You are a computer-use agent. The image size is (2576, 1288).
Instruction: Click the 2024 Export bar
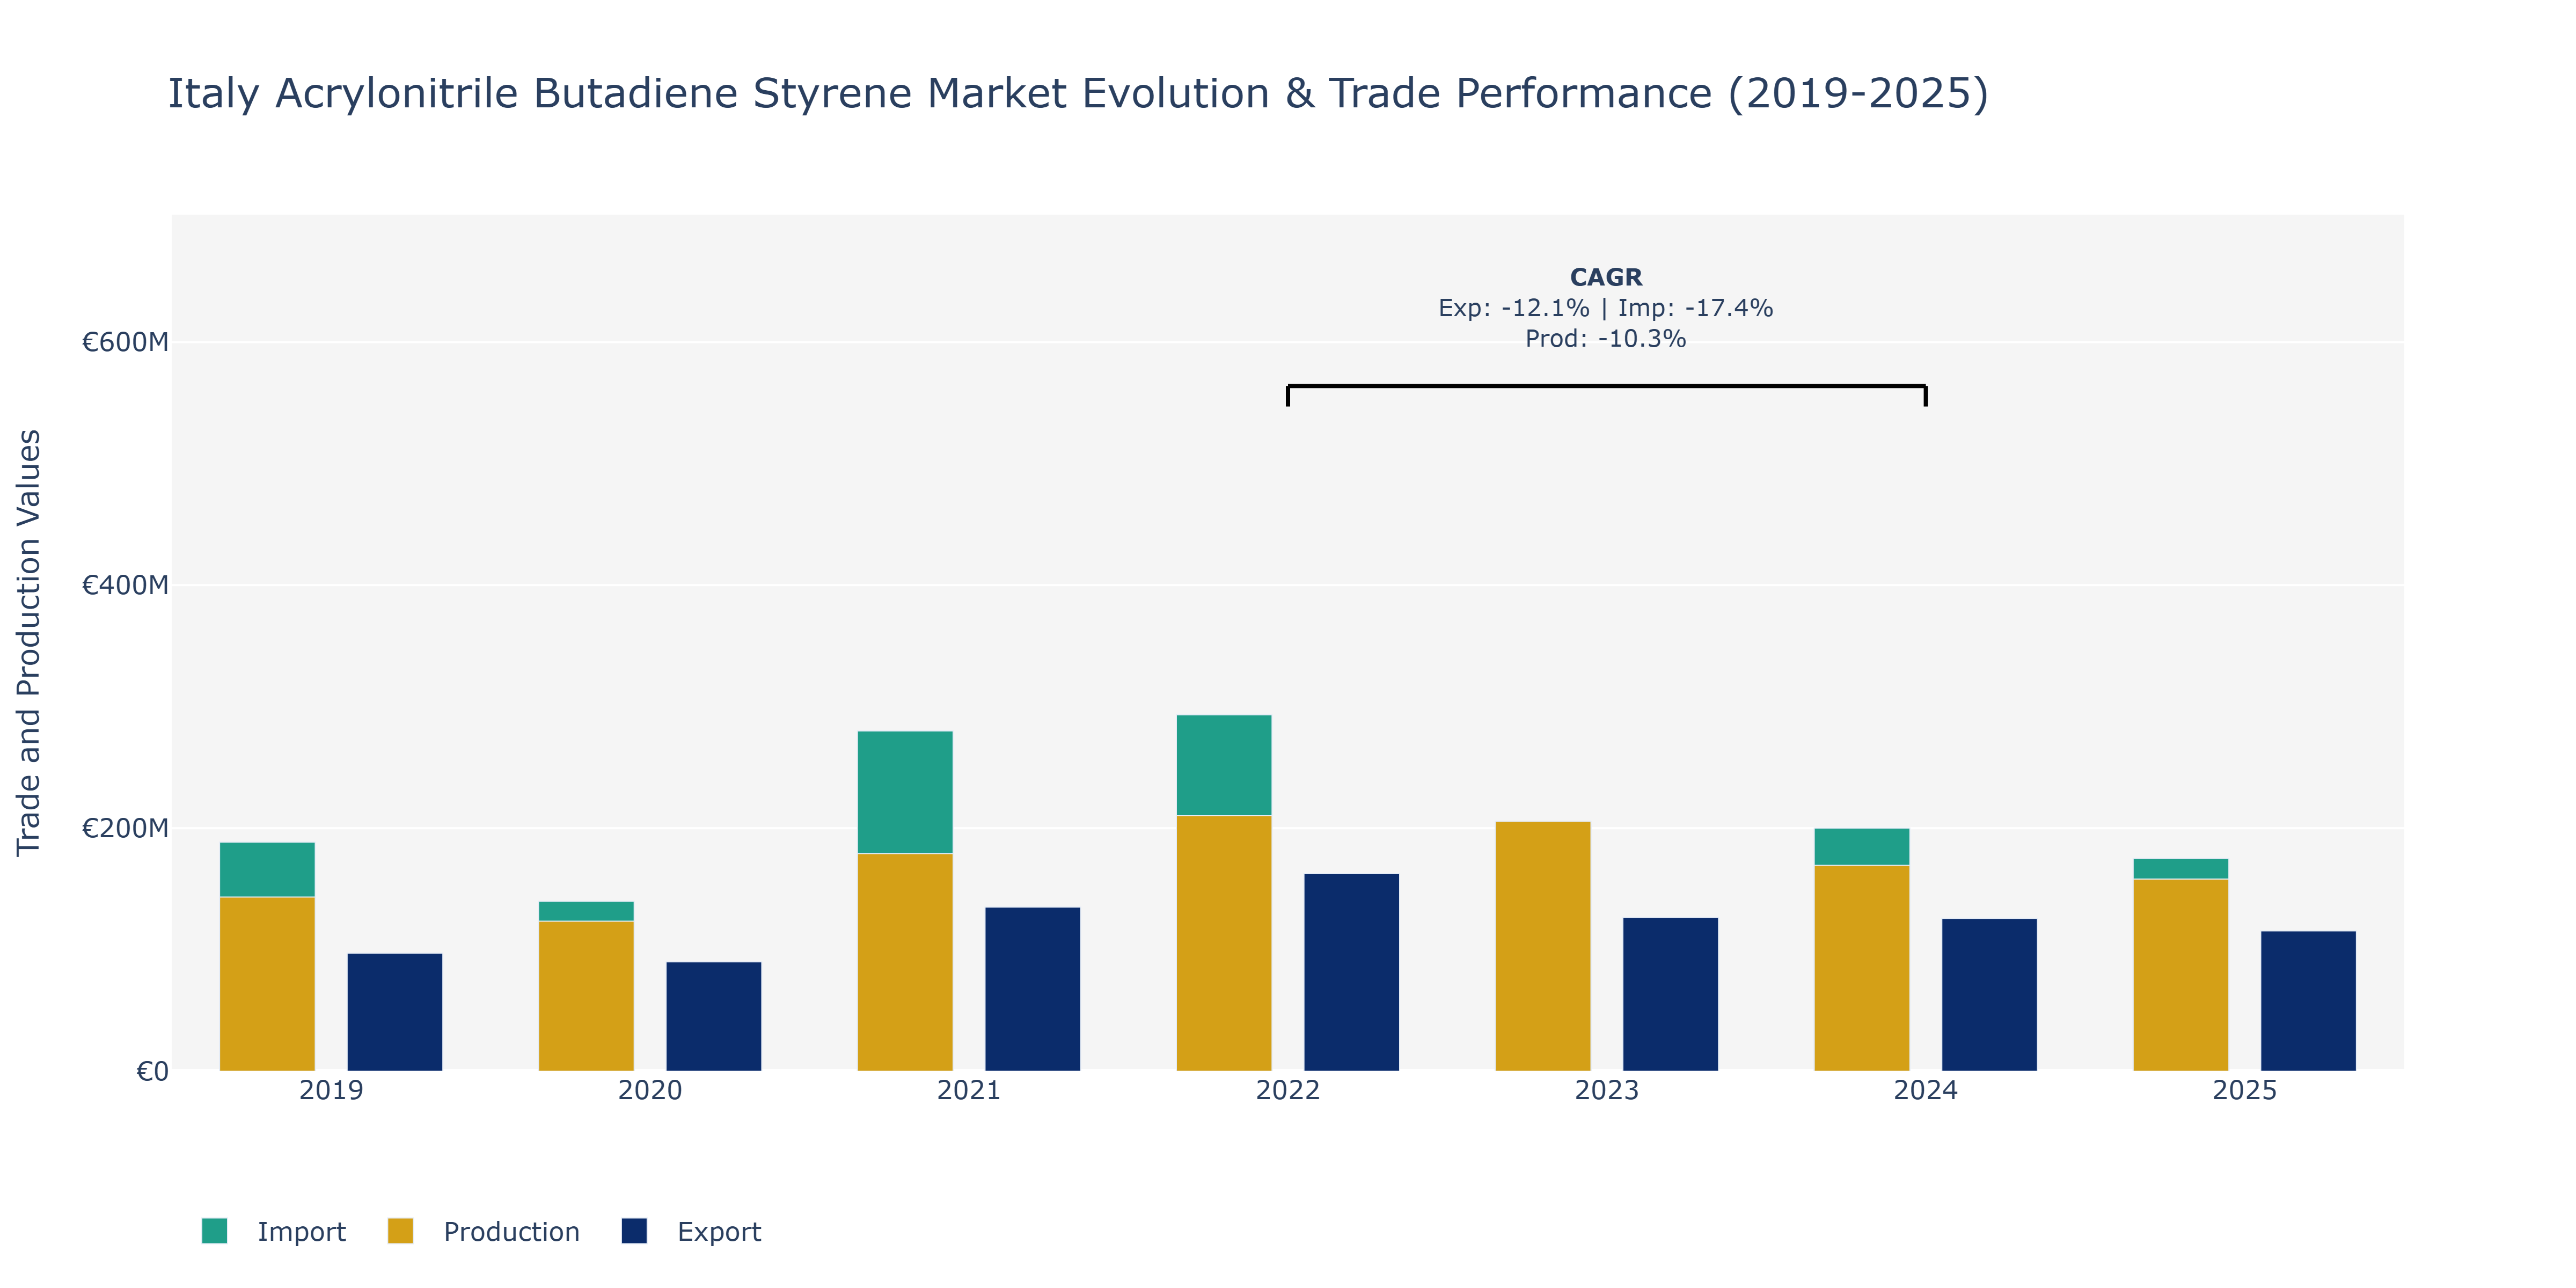[1990, 995]
